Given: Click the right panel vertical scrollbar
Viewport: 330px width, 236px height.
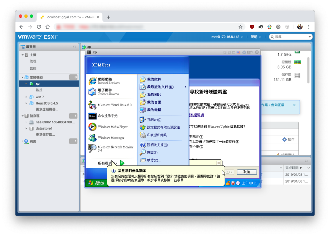Looking at the screenshot, I should point(308,71).
